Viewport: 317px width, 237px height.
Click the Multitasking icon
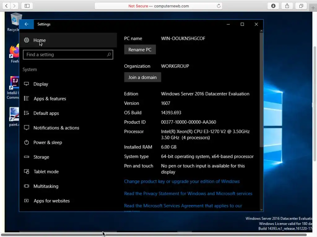point(27,186)
